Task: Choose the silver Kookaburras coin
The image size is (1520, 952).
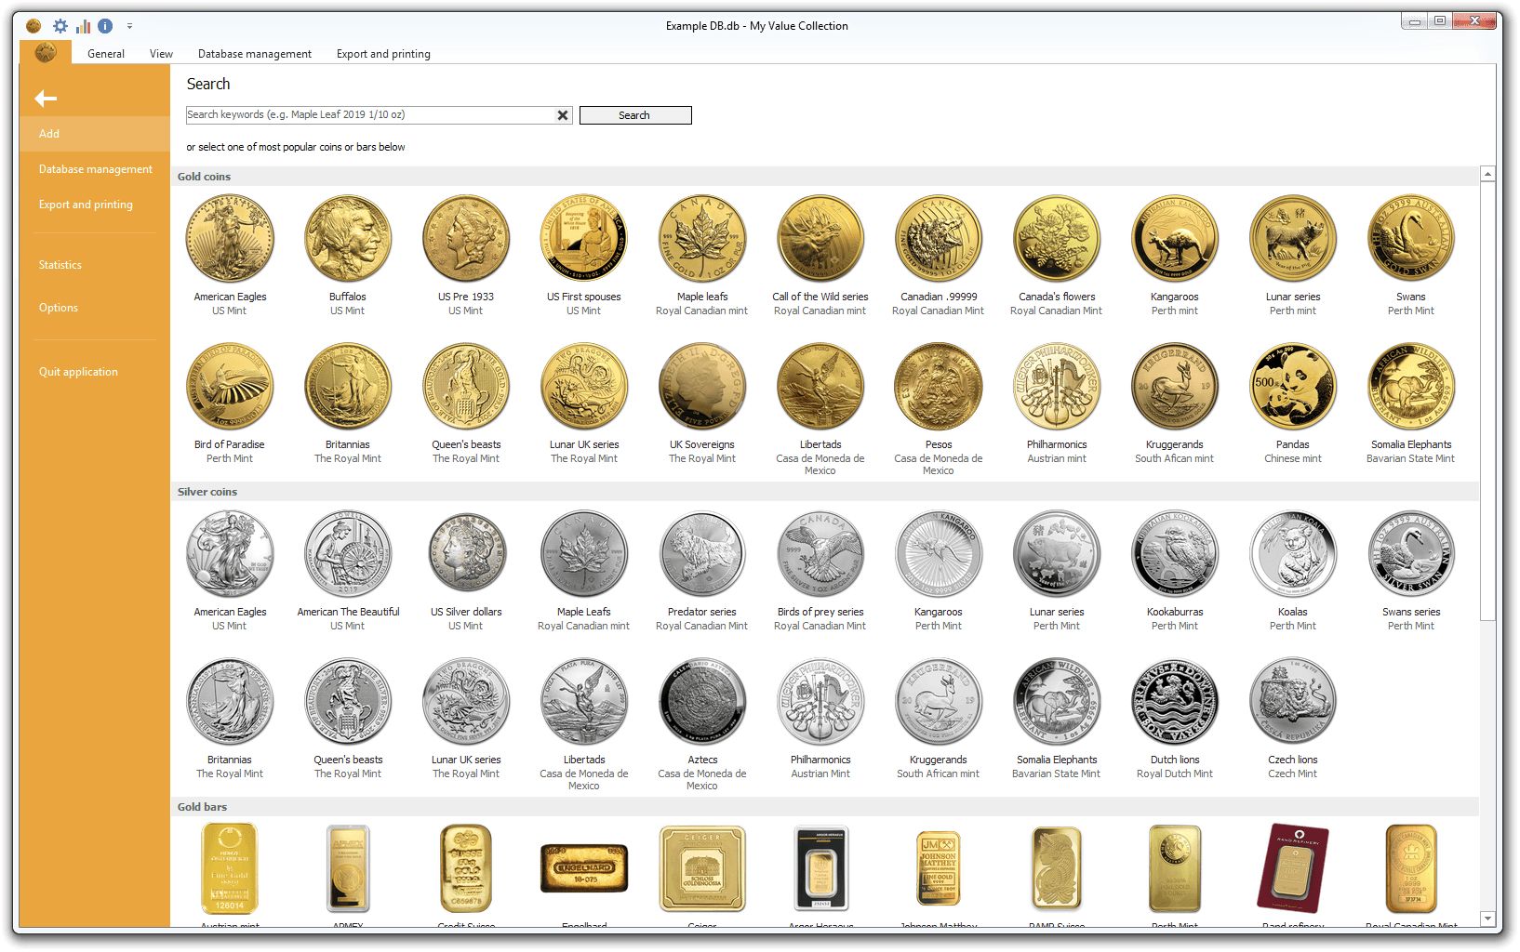Action: pos(1174,554)
